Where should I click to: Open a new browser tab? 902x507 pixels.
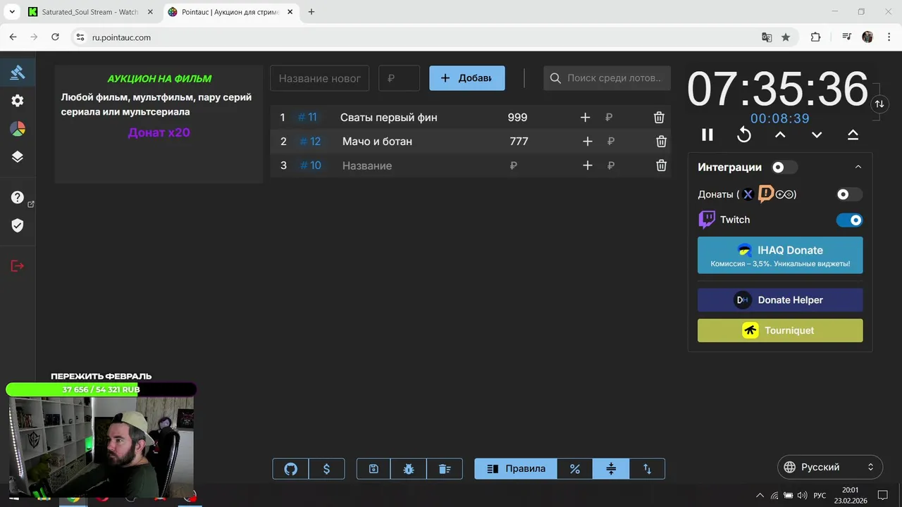(x=311, y=12)
